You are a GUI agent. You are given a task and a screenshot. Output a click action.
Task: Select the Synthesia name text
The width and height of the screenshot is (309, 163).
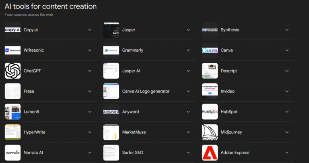(x=230, y=30)
